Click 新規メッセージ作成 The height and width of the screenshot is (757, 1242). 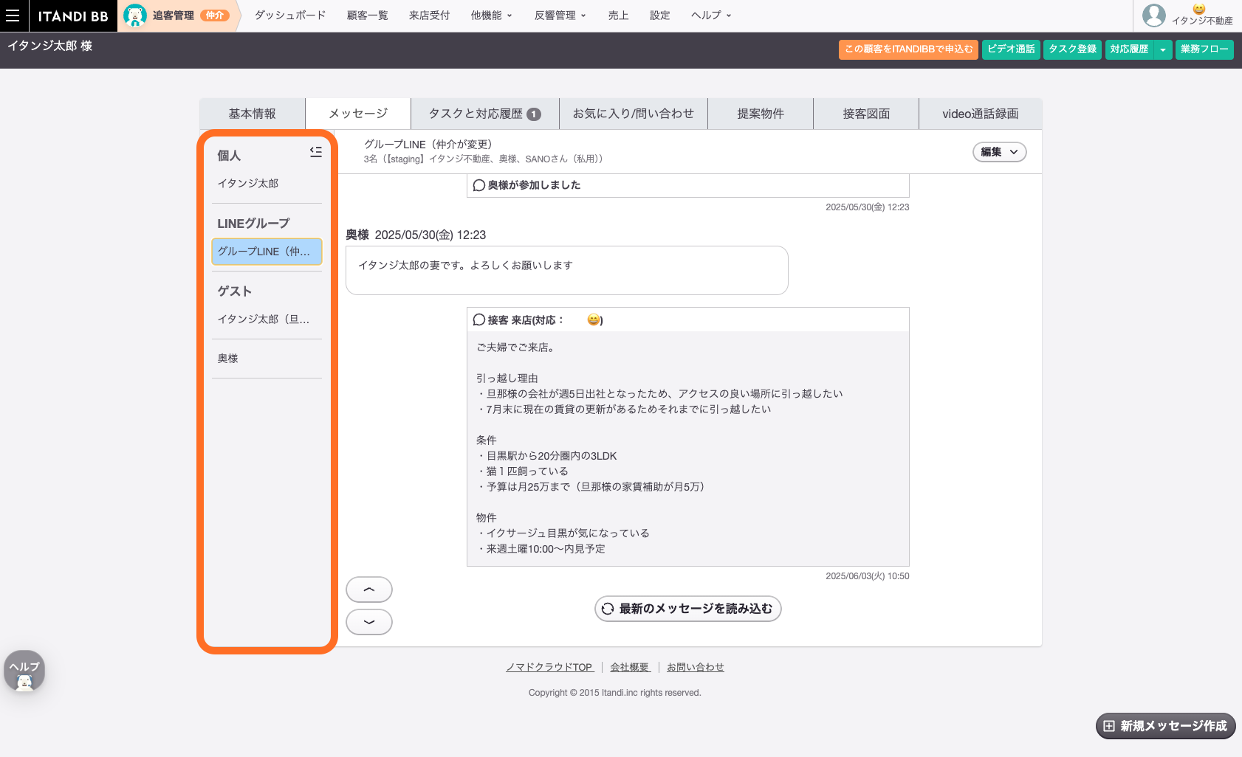1165,726
